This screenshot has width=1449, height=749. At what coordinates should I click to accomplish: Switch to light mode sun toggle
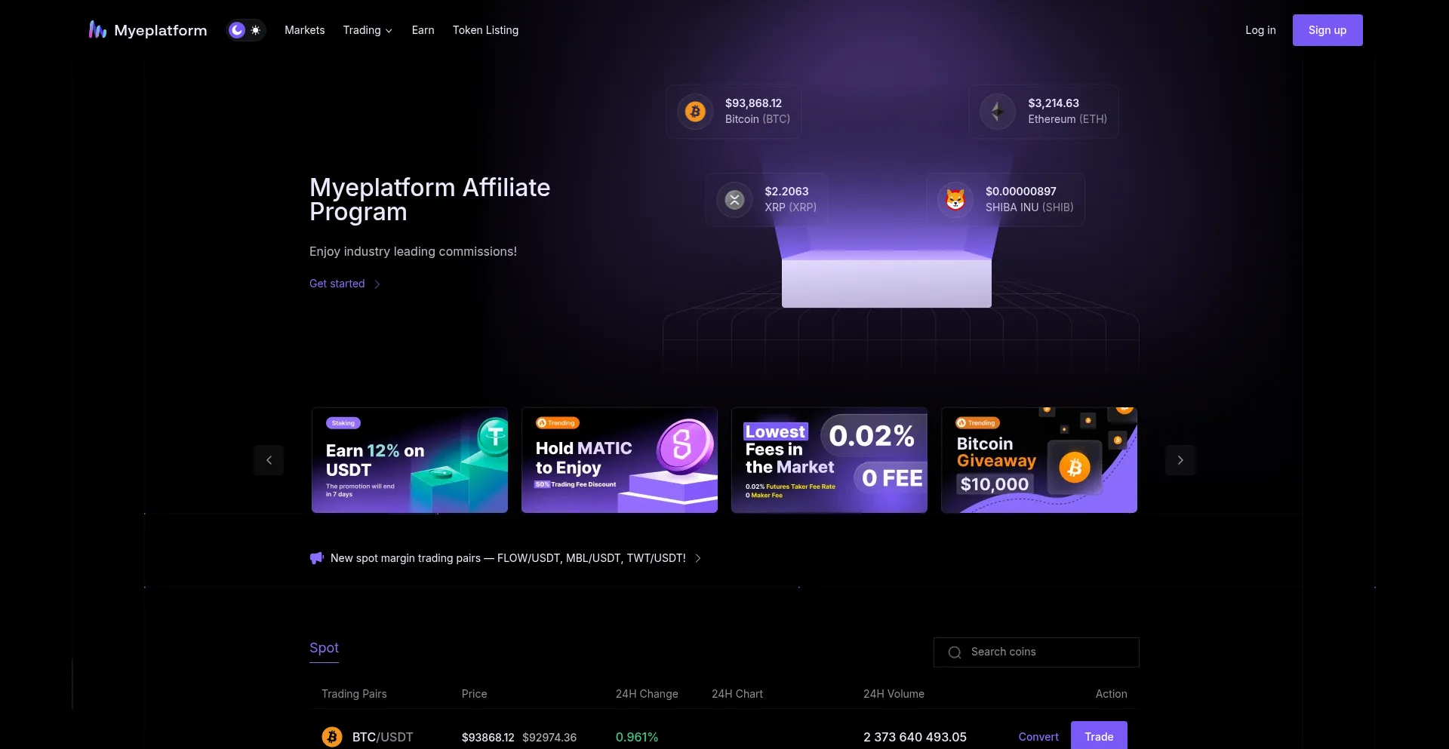coord(256,30)
